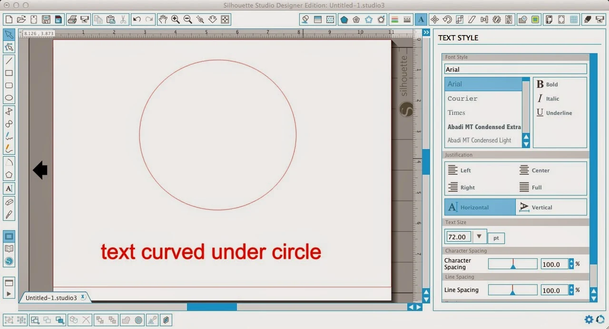Click the Untitled-1.studio3 document tab

click(52, 297)
